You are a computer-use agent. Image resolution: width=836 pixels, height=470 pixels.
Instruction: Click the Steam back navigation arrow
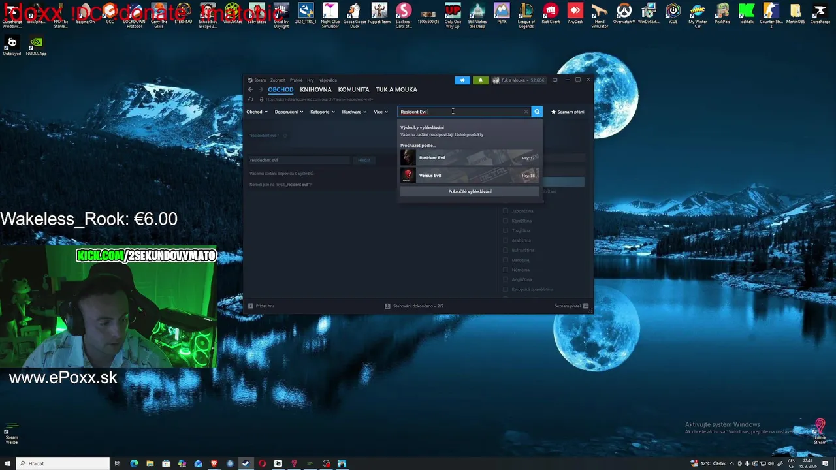(250, 89)
